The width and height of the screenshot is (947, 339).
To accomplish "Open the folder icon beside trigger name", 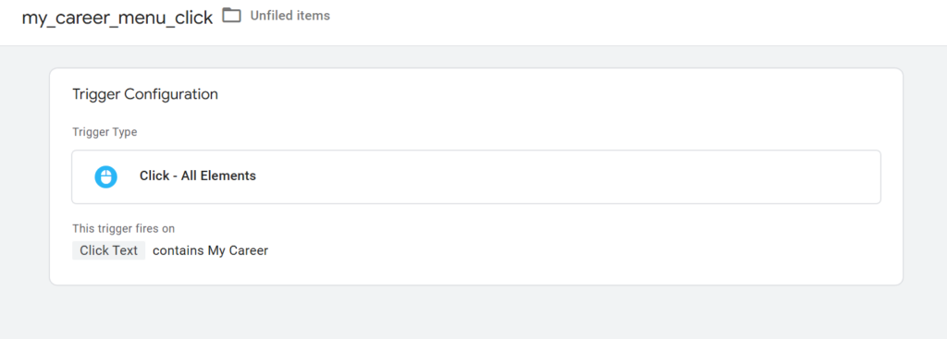I will (x=231, y=16).
